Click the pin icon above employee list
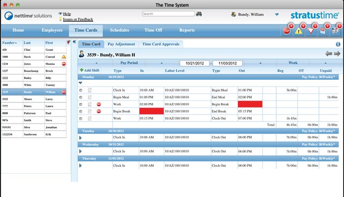Screen dimensions: 344x197 click(67, 42)
